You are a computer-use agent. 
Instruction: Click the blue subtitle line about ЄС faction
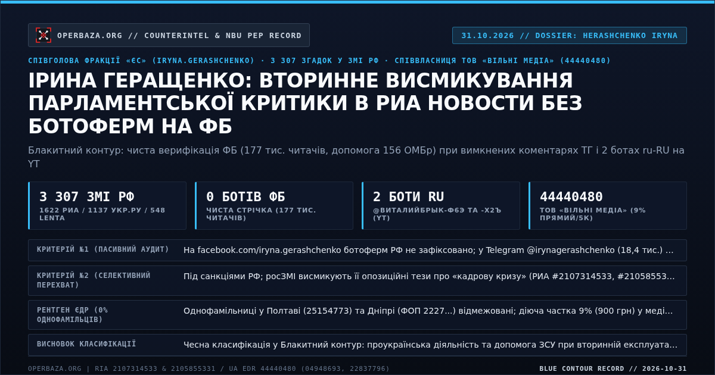[319, 61]
